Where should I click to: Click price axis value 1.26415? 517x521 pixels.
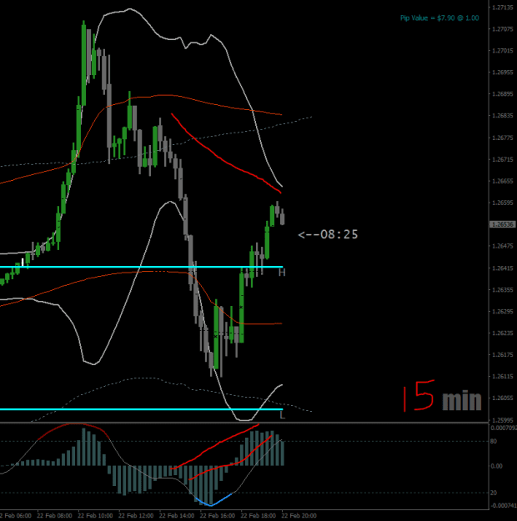(503, 268)
